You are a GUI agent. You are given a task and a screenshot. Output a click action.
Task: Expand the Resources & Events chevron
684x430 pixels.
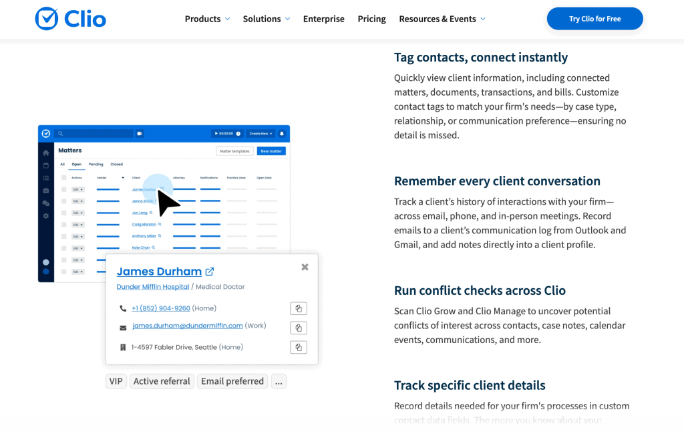tap(483, 19)
